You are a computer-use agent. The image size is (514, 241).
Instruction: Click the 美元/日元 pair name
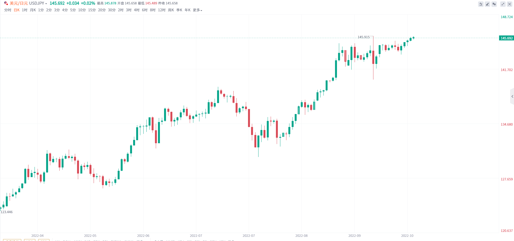(19, 3)
